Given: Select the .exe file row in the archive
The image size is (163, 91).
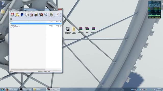Looking at the screenshot, I should pos(36,25).
